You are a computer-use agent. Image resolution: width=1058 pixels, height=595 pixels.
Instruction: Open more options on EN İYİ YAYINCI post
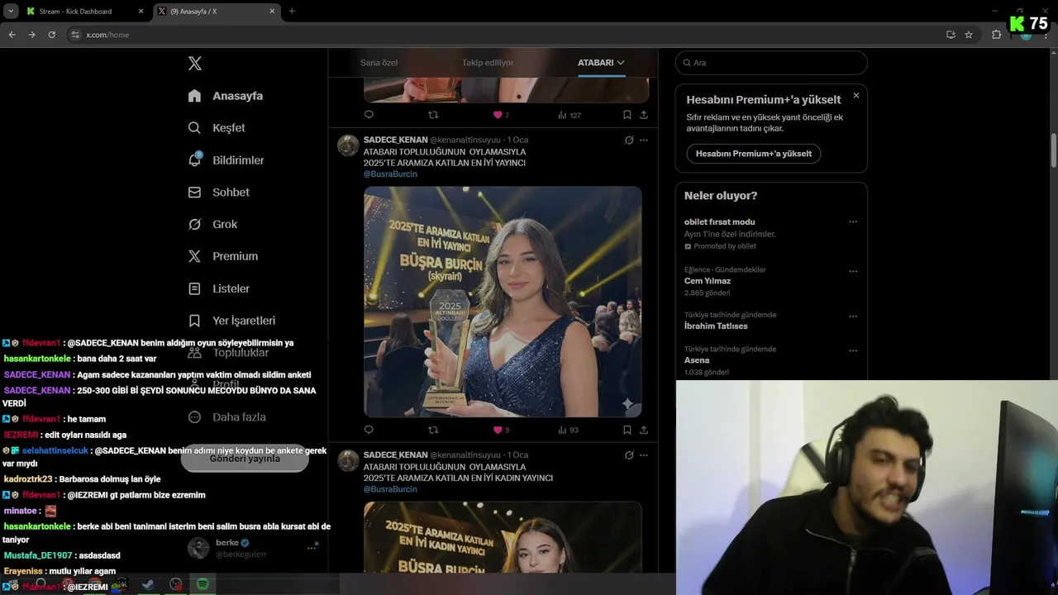coord(644,140)
